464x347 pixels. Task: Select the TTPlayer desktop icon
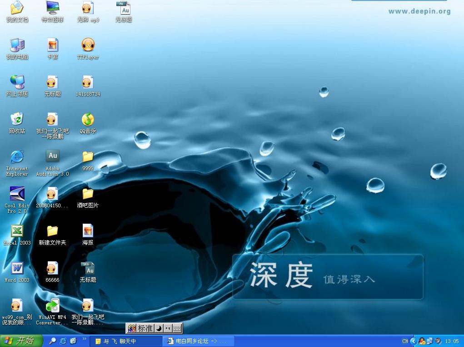tap(88, 45)
